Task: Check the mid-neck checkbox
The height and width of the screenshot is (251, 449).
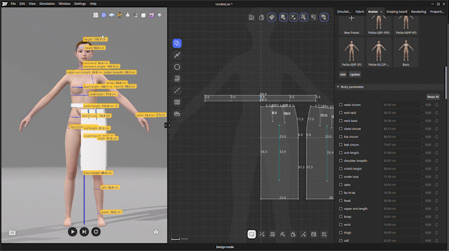Action: coord(341,112)
